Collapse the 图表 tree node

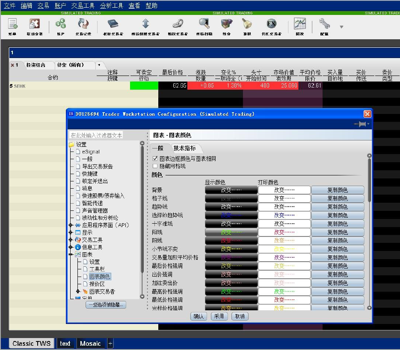coord(71,254)
